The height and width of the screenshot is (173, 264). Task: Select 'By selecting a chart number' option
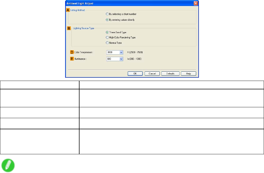(x=121, y=14)
